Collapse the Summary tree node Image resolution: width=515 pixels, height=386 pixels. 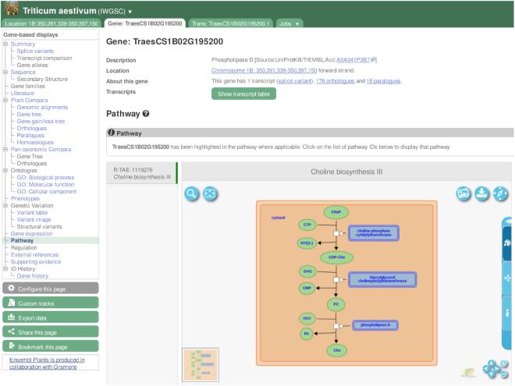click(5, 44)
